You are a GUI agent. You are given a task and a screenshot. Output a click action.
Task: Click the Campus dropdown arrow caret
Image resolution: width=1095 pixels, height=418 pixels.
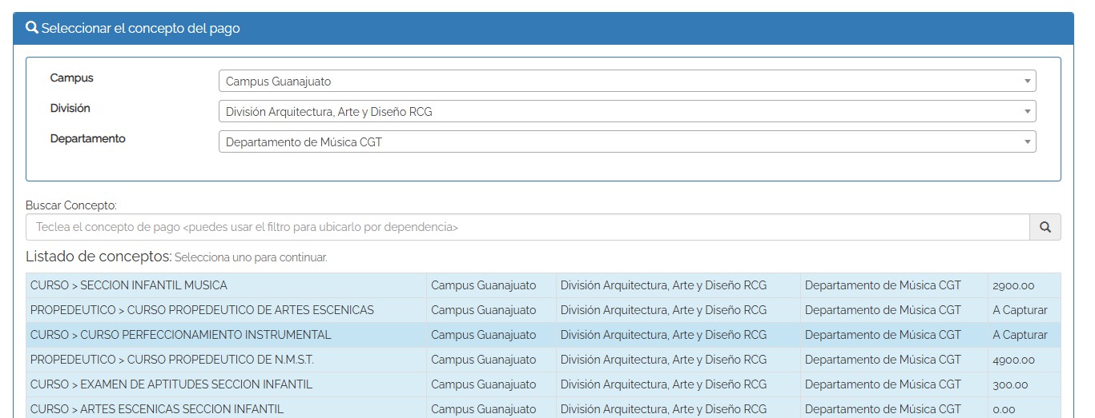(x=1027, y=81)
